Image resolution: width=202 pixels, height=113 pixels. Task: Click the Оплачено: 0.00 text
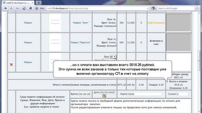click(178, 88)
